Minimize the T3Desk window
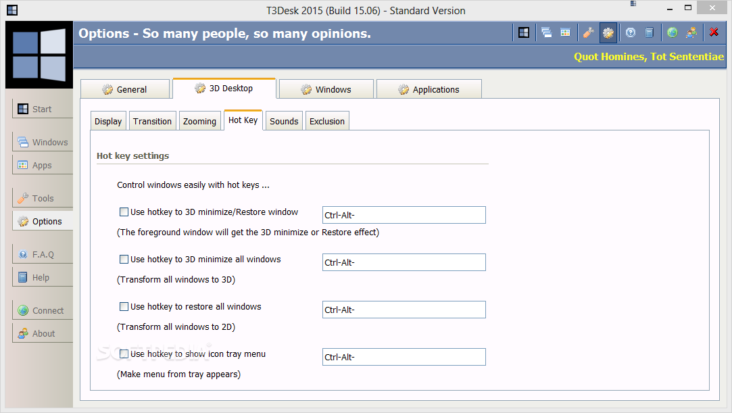Screen dimensions: 732x413 point(670,8)
